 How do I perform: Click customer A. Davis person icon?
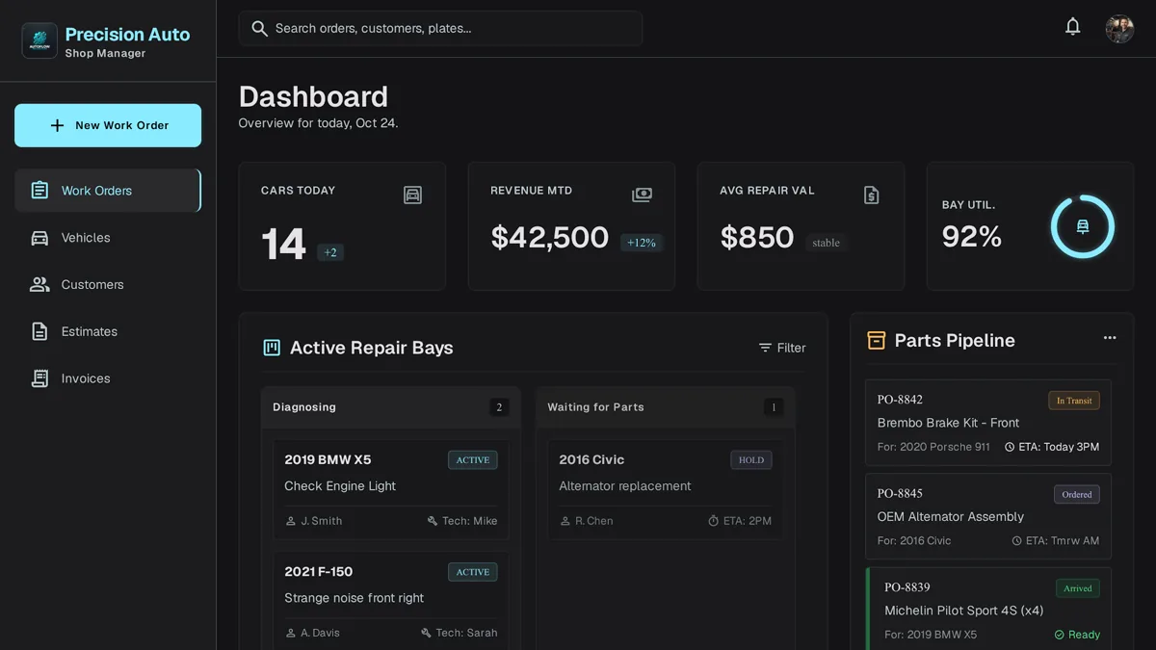coord(291,633)
